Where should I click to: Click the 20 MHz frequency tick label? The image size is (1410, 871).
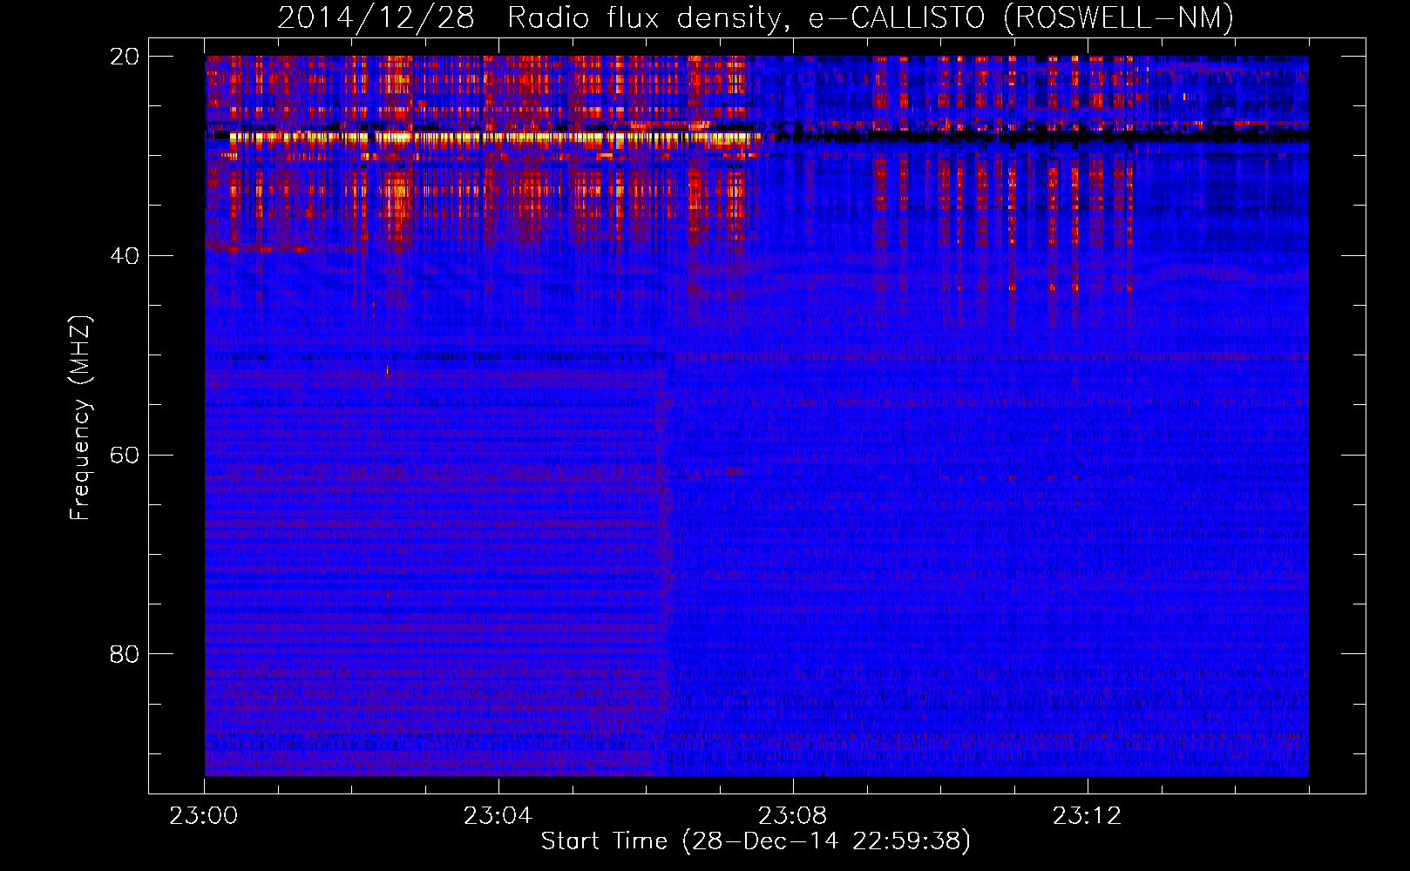125,57
